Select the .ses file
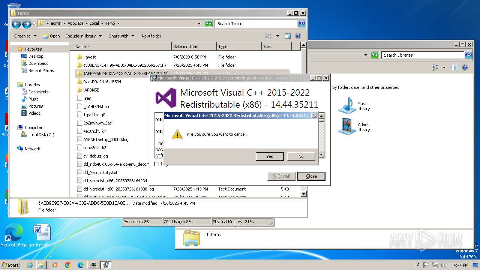Viewport: 480px width, 270px height. click(x=87, y=98)
